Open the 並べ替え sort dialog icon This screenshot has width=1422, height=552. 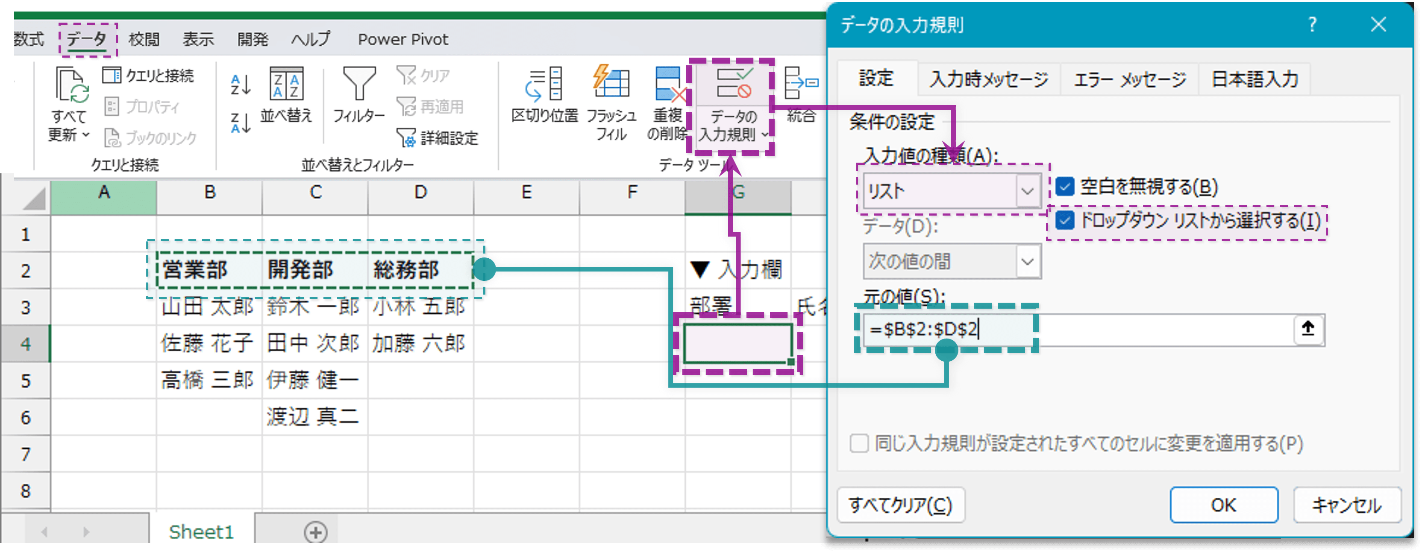(286, 85)
